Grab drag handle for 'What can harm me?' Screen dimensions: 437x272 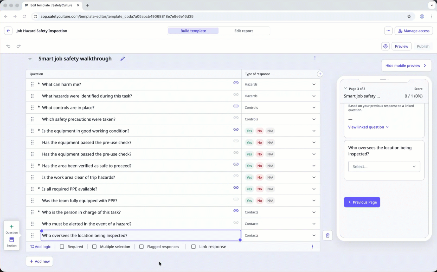pos(32,84)
